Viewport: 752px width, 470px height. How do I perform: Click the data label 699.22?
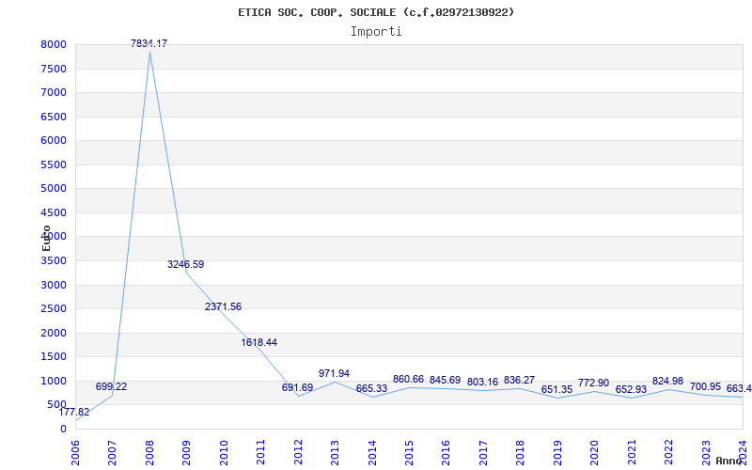point(111,386)
